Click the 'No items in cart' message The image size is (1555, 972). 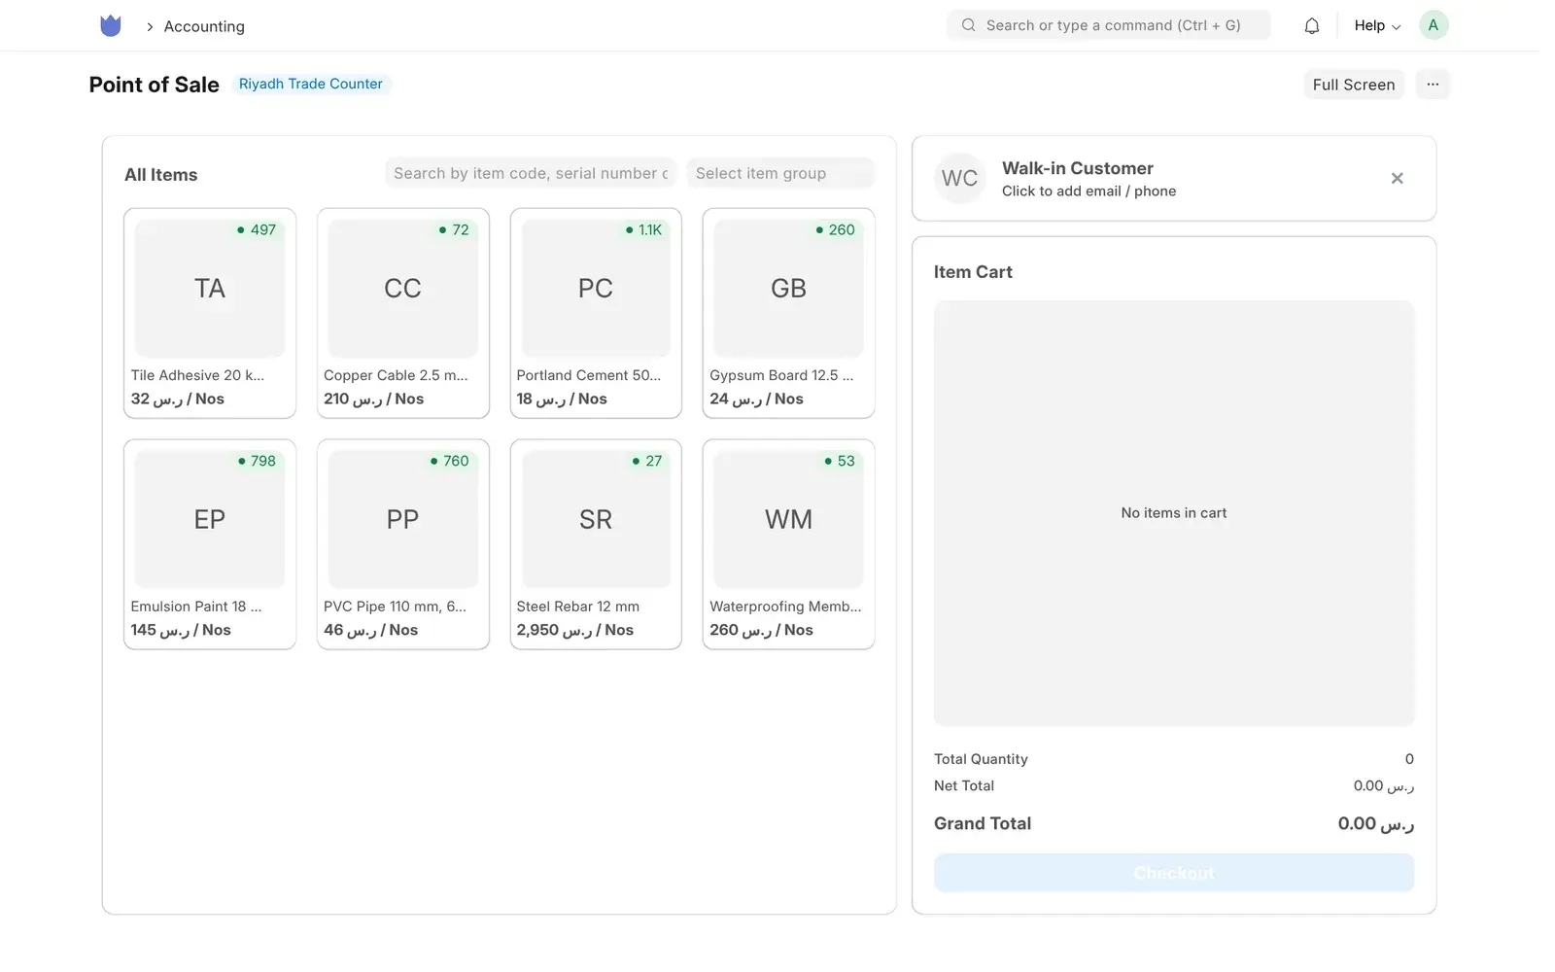tap(1173, 513)
